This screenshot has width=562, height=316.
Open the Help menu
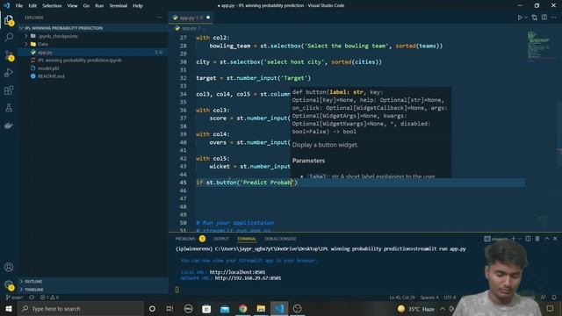pyautogui.click(x=138, y=6)
